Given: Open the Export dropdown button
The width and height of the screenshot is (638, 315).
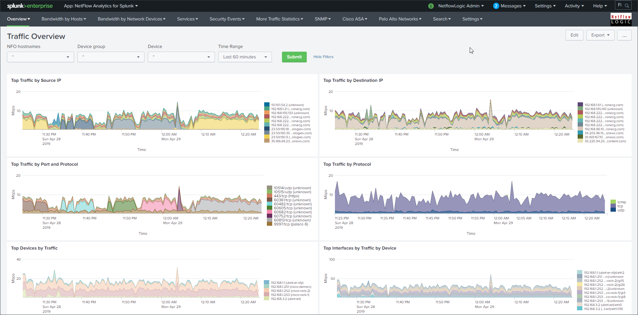Looking at the screenshot, I should pos(600,35).
